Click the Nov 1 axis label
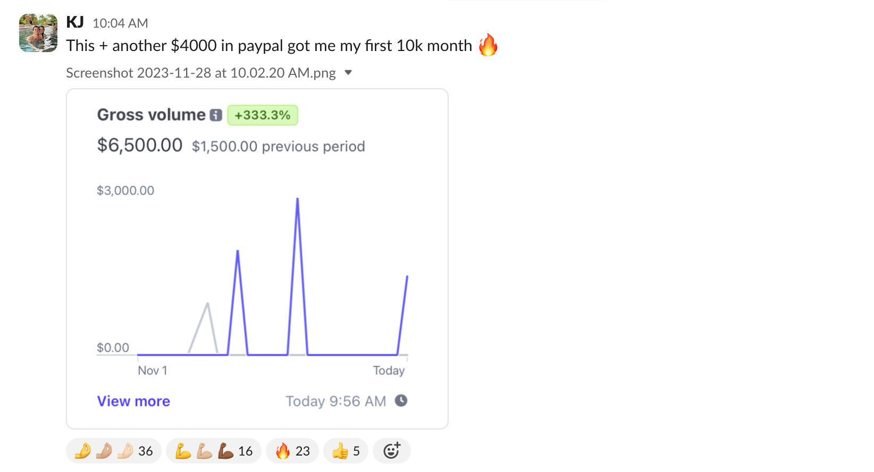This screenshot has height=472, width=874. click(153, 370)
